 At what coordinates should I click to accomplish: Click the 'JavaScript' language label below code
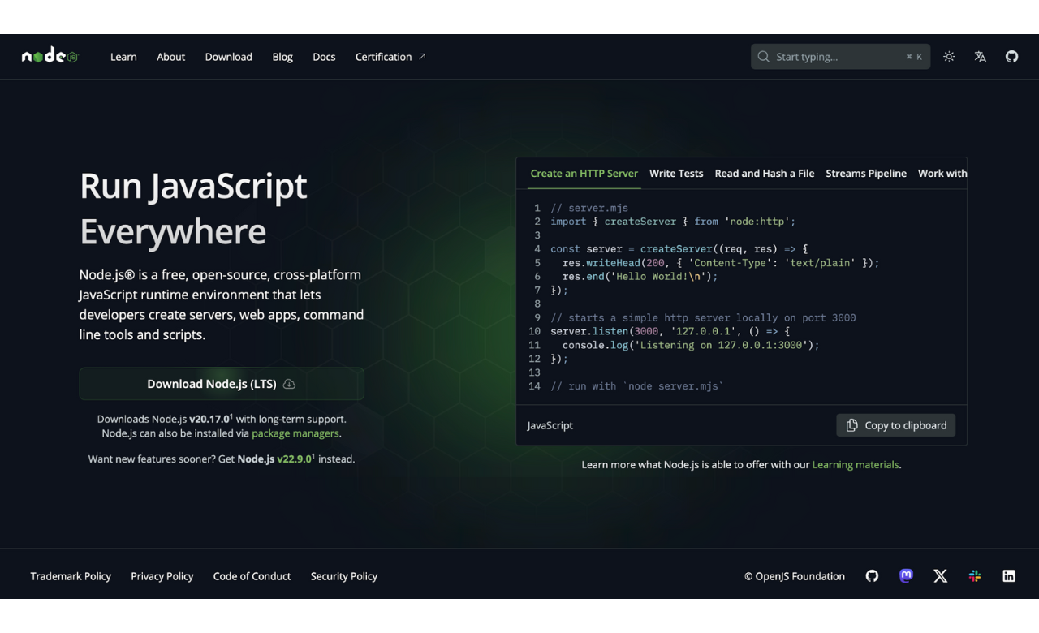pos(550,425)
